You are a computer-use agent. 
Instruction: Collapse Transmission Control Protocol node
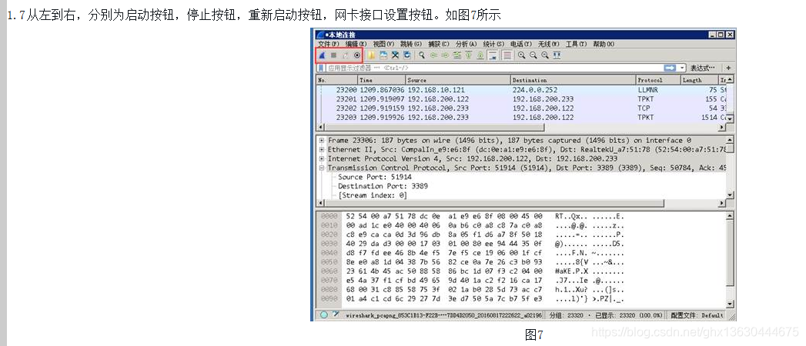(322, 168)
